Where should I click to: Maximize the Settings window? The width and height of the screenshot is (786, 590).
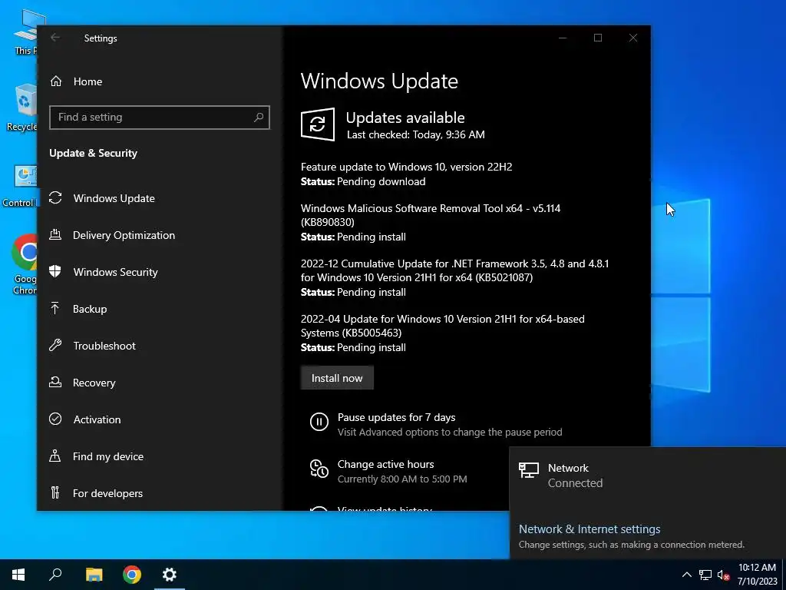tap(597, 38)
